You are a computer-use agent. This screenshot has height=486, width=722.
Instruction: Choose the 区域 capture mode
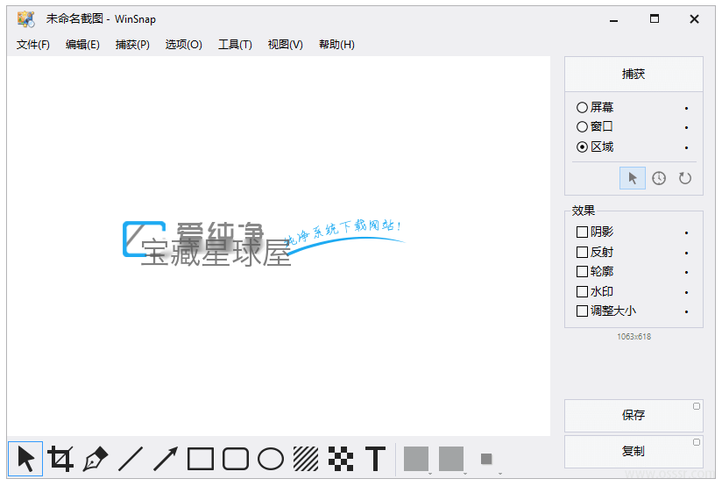[594, 147]
